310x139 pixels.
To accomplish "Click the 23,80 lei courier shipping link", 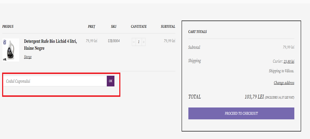I will pyautogui.click(x=289, y=61).
